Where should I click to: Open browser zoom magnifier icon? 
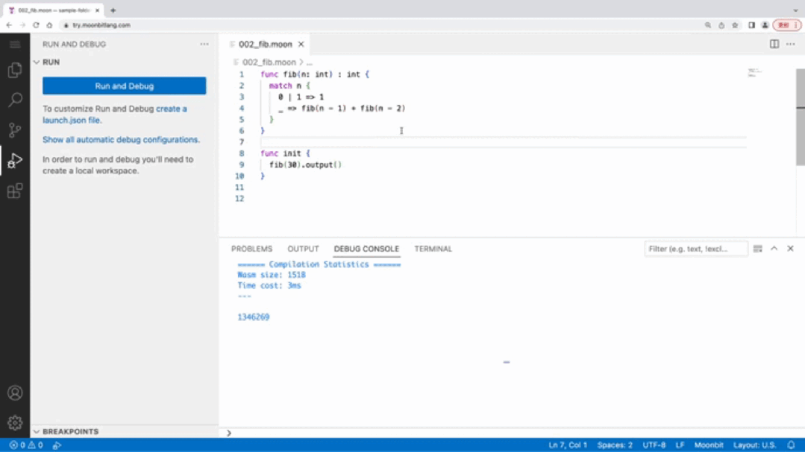pyautogui.click(x=708, y=25)
